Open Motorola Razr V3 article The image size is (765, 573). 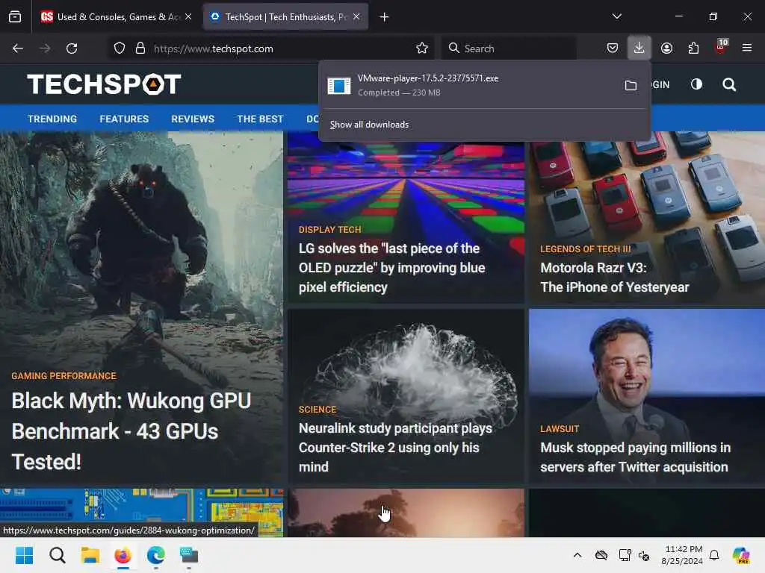615,278
